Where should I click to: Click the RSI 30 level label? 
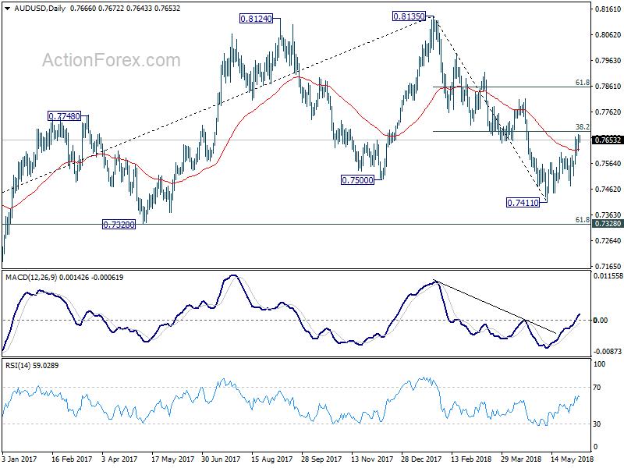click(597, 424)
